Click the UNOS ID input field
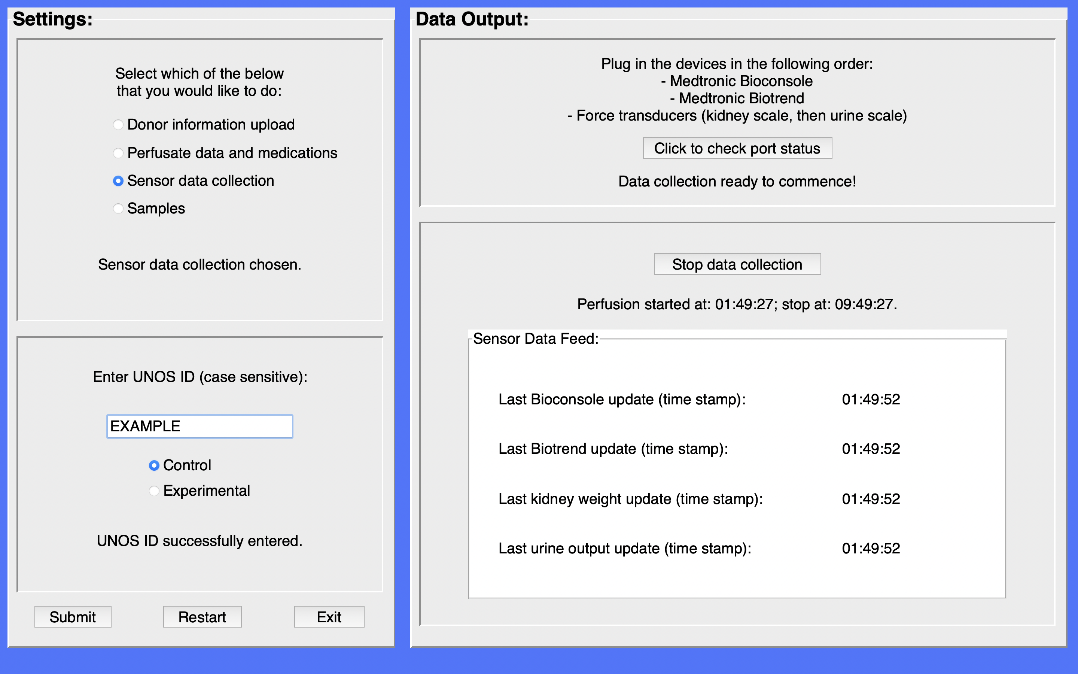 point(200,426)
